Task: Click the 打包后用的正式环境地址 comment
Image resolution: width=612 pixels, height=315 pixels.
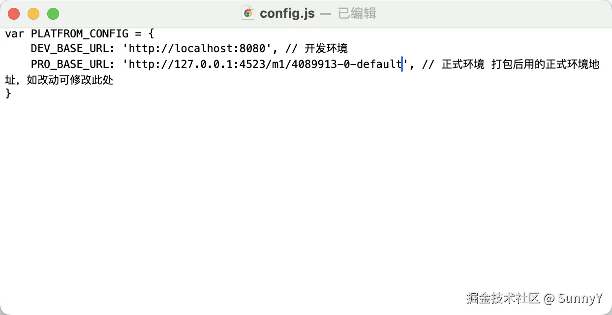Action: [x=545, y=64]
